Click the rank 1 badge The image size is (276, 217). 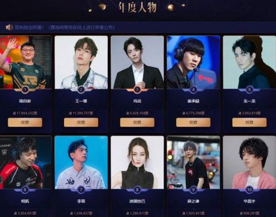(x=25, y=90)
